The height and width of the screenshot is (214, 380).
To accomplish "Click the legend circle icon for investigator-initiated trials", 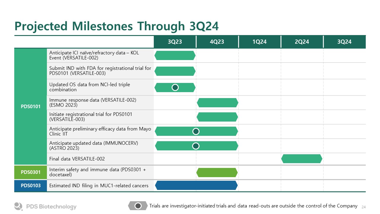I will [138, 206].
